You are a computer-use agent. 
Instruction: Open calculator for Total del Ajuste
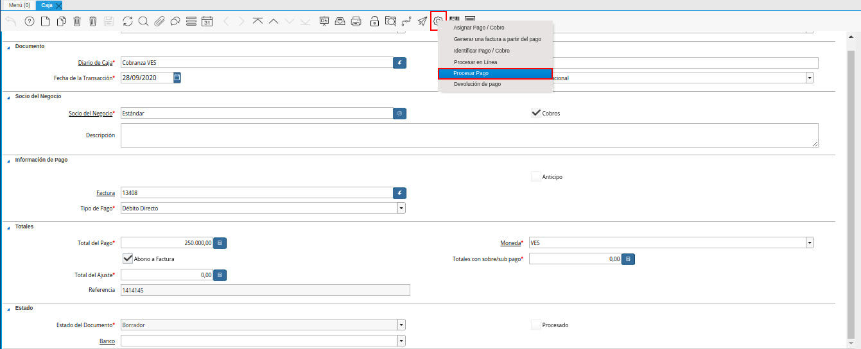[220, 275]
